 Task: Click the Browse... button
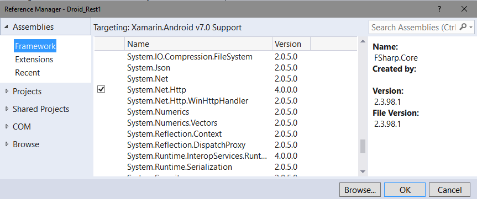click(x=360, y=190)
